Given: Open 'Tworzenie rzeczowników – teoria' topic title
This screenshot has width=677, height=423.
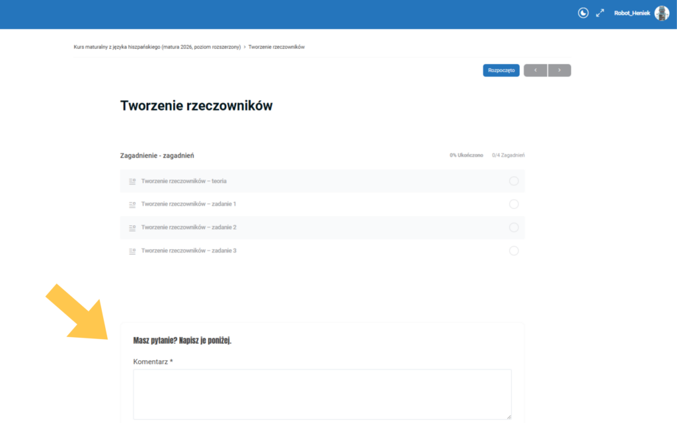Looking at the screenshot, I should [184, 181].
